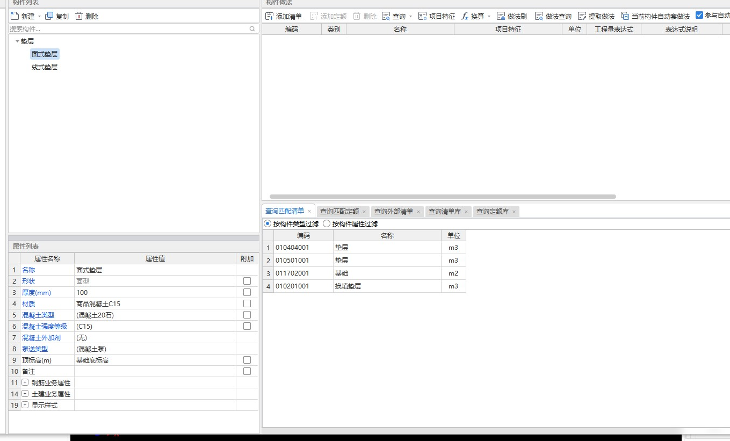The image size is (730, 441).
Task: Click the 删除 trash icon in component list
Action: [79, 16]
